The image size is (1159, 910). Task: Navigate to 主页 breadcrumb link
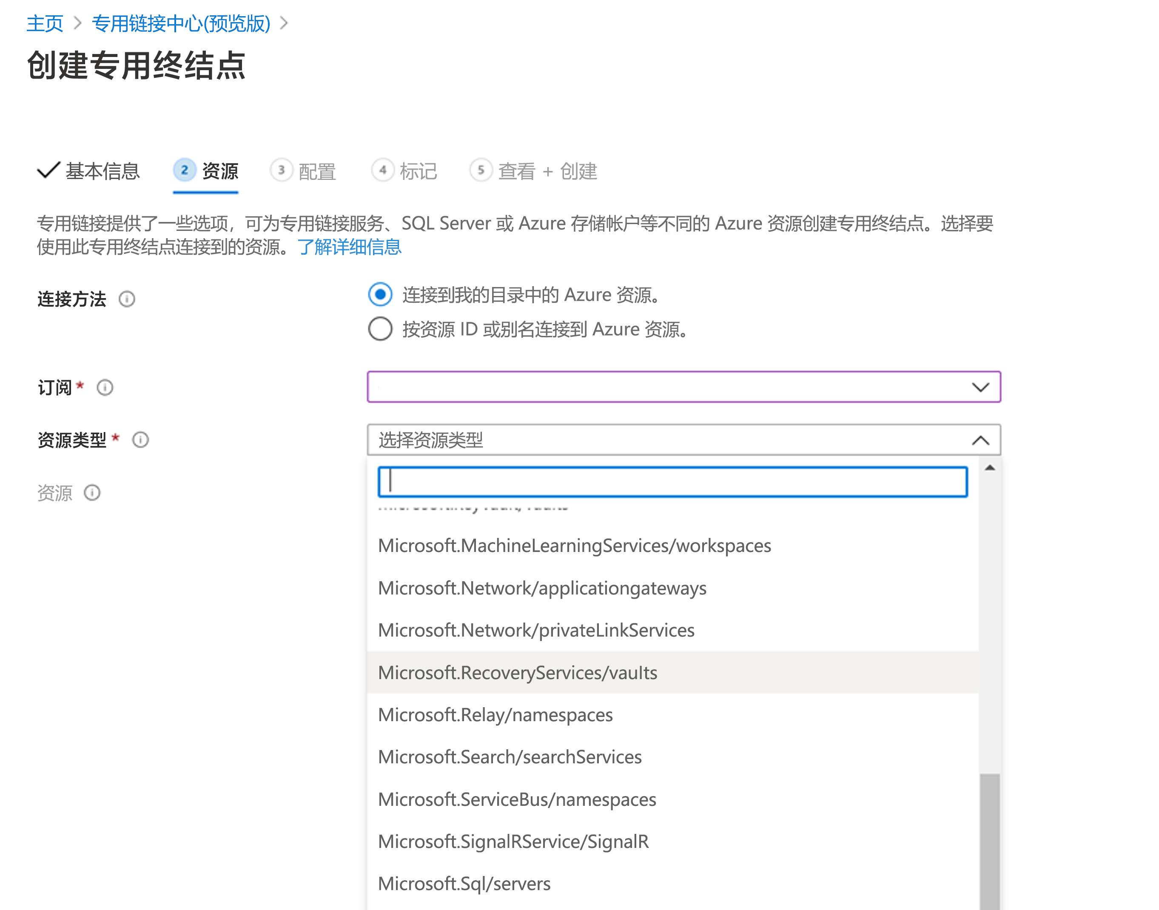coord(45,23)
